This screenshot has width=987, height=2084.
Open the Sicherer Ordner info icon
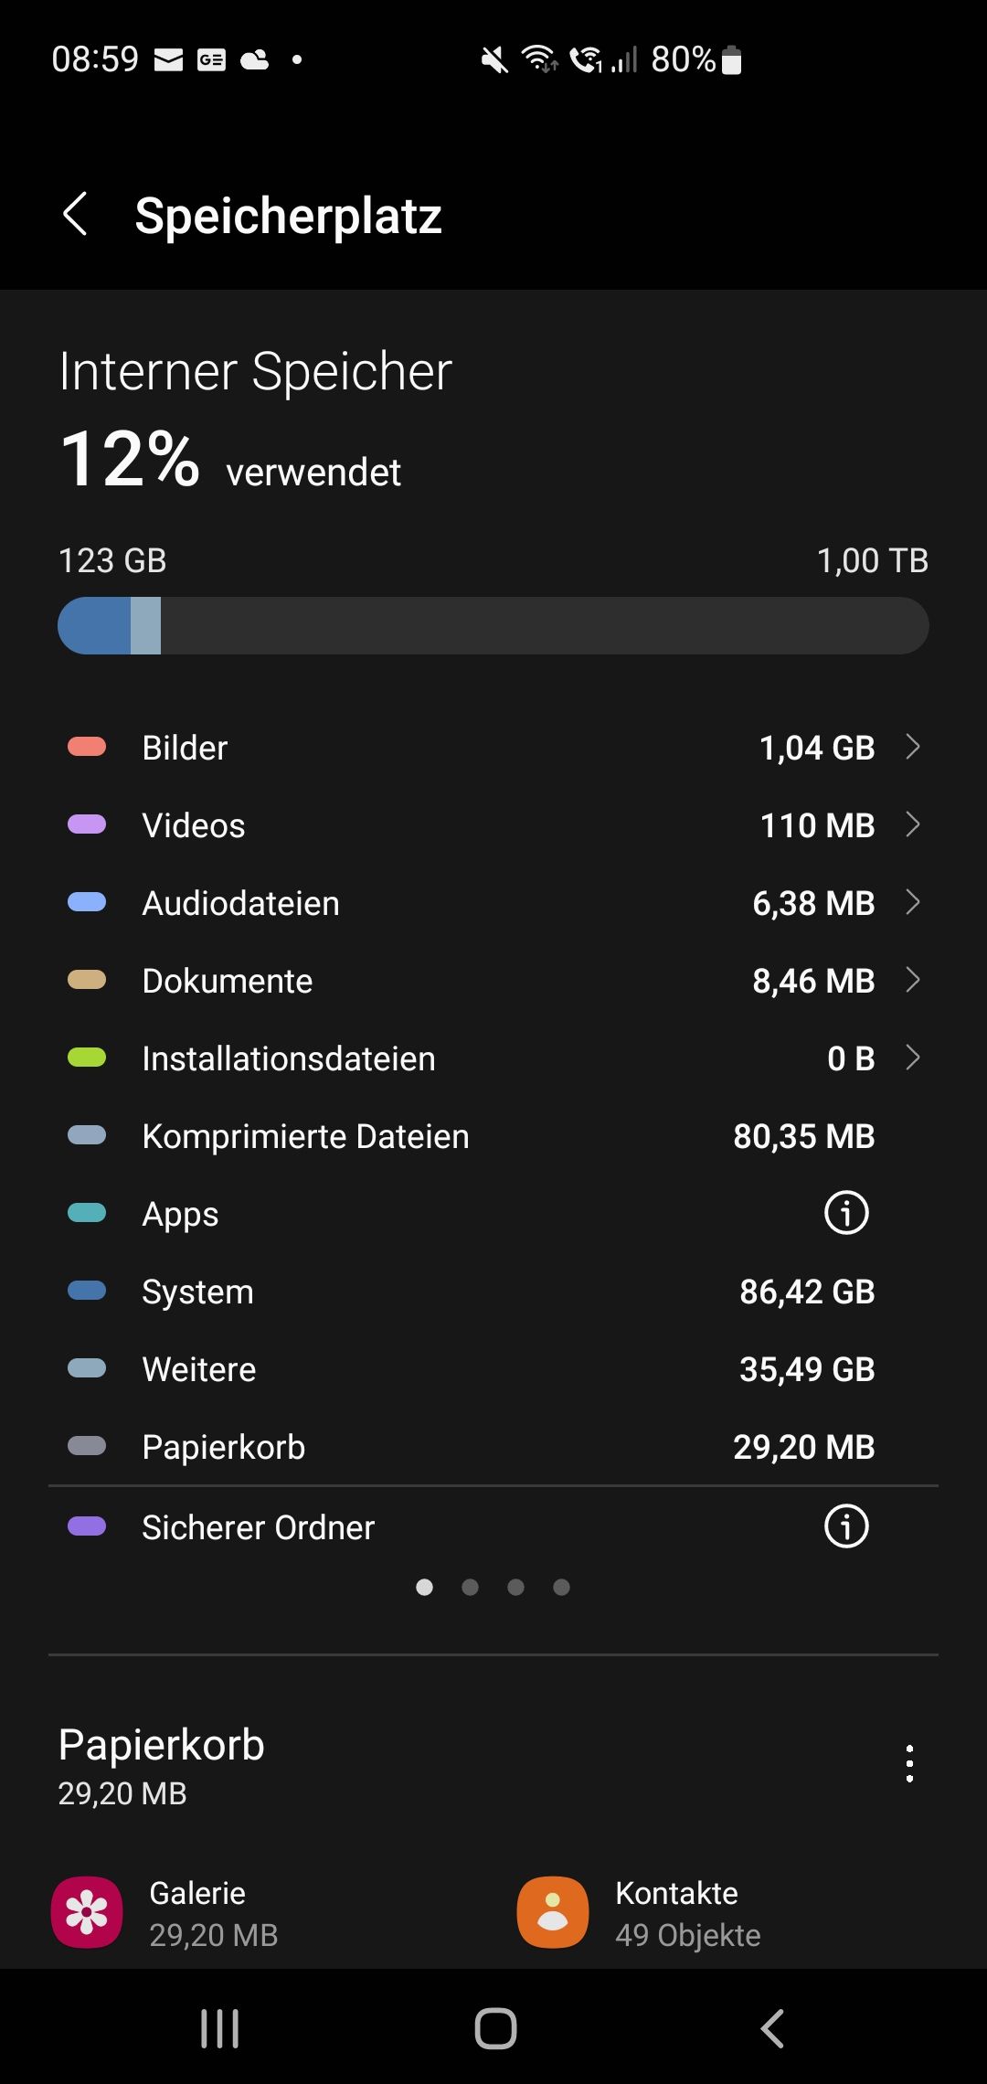(x=846, y=1526)
